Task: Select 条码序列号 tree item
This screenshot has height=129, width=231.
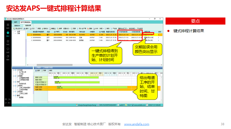Action: pyautogui.click(x=23, y=84)
